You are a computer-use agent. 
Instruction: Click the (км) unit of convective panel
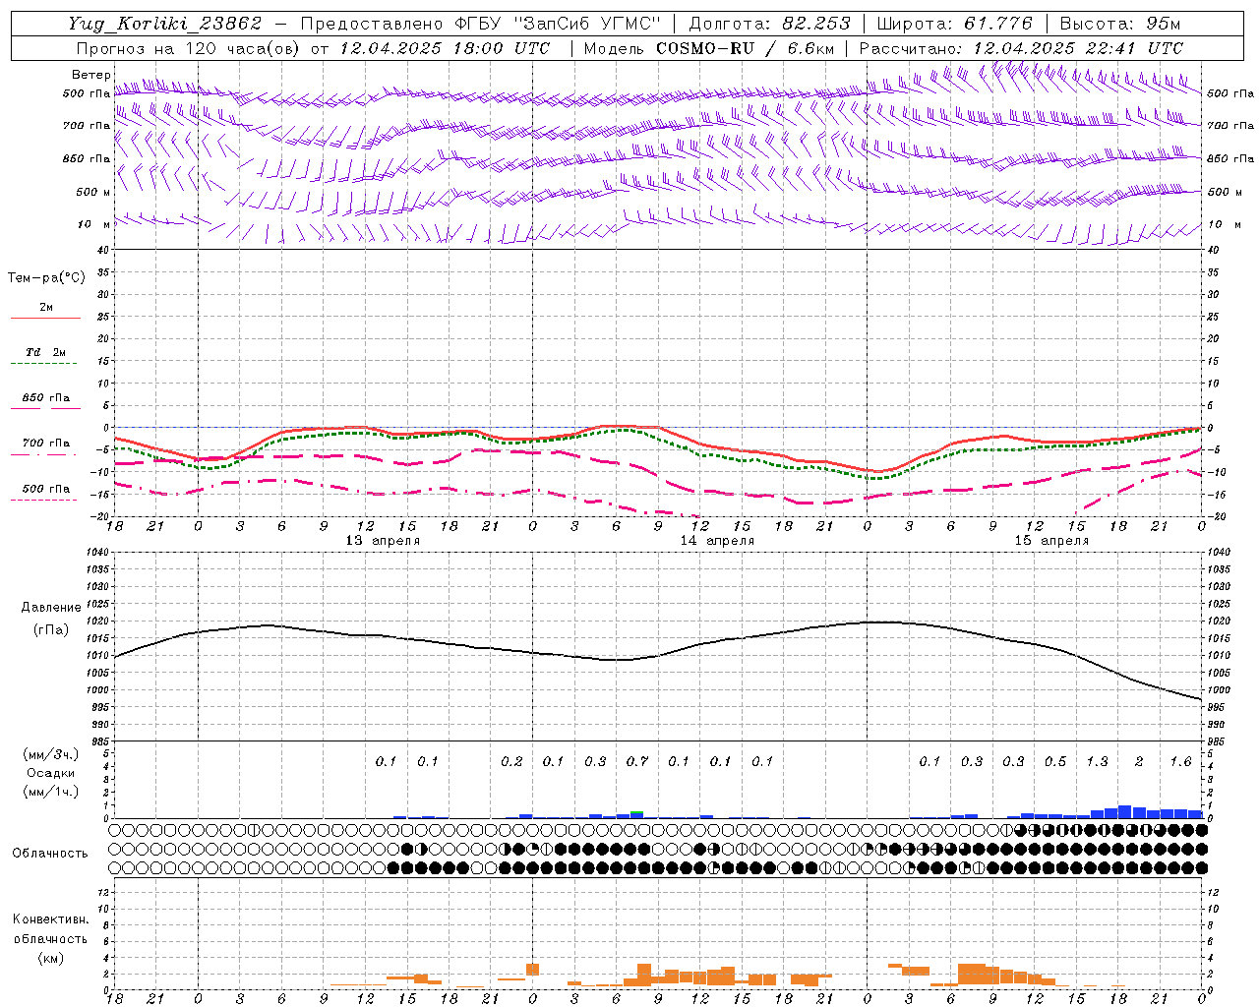(50, 958)
